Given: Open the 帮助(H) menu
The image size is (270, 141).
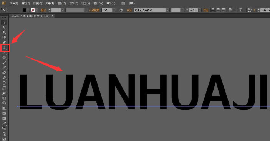Looking at the screenshot, I should point(111,3).
